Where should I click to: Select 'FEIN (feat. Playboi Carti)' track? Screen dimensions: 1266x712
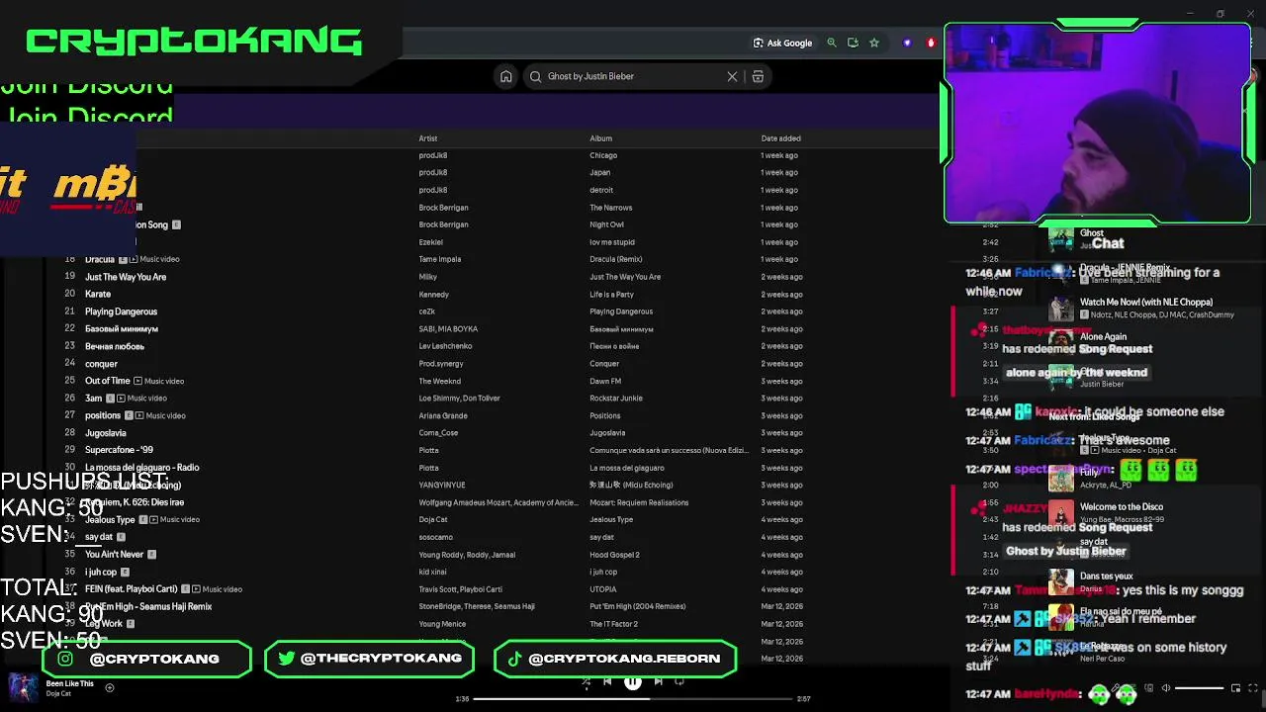132,589
